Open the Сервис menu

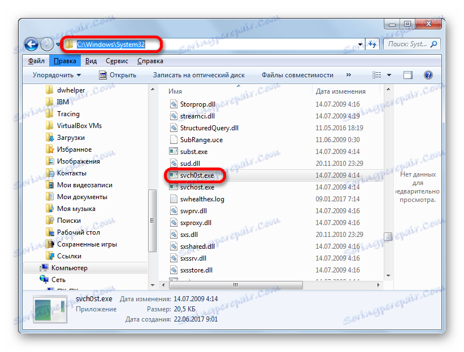(x=117, y=61)
